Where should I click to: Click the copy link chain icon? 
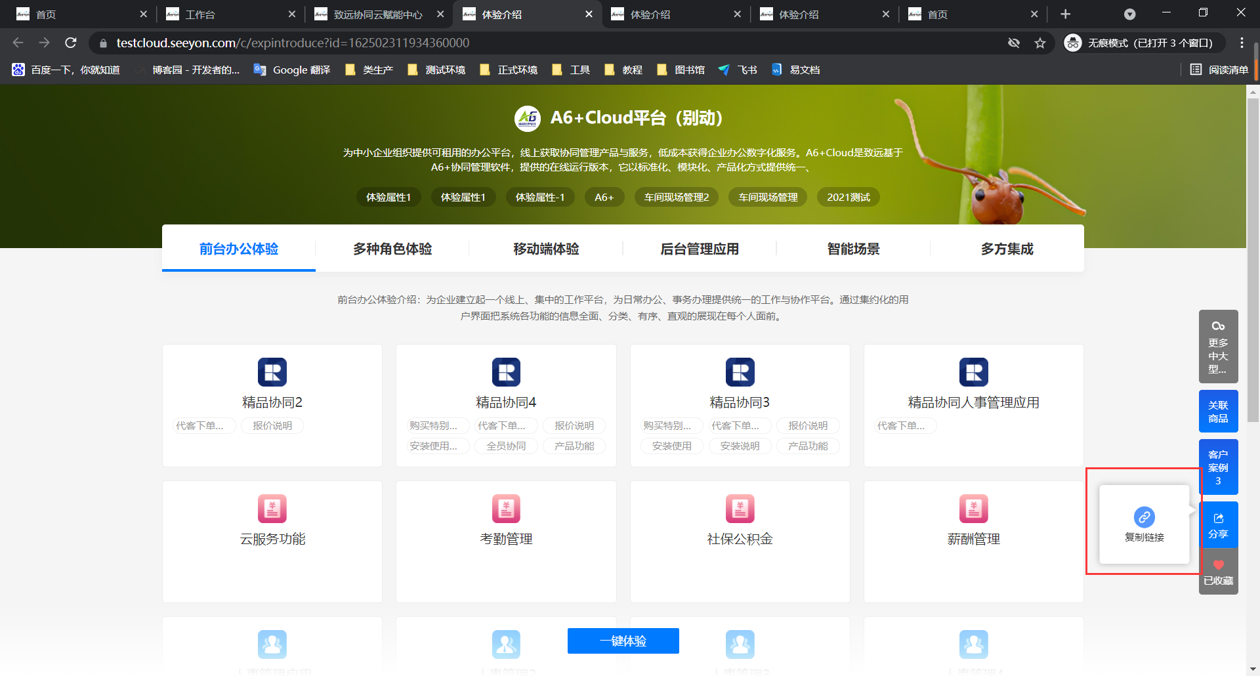pyautogui.click(x=1144, y=517)
